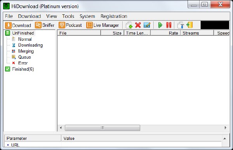
Task: Sort by the Rate column header
Action: coord(165,33)
